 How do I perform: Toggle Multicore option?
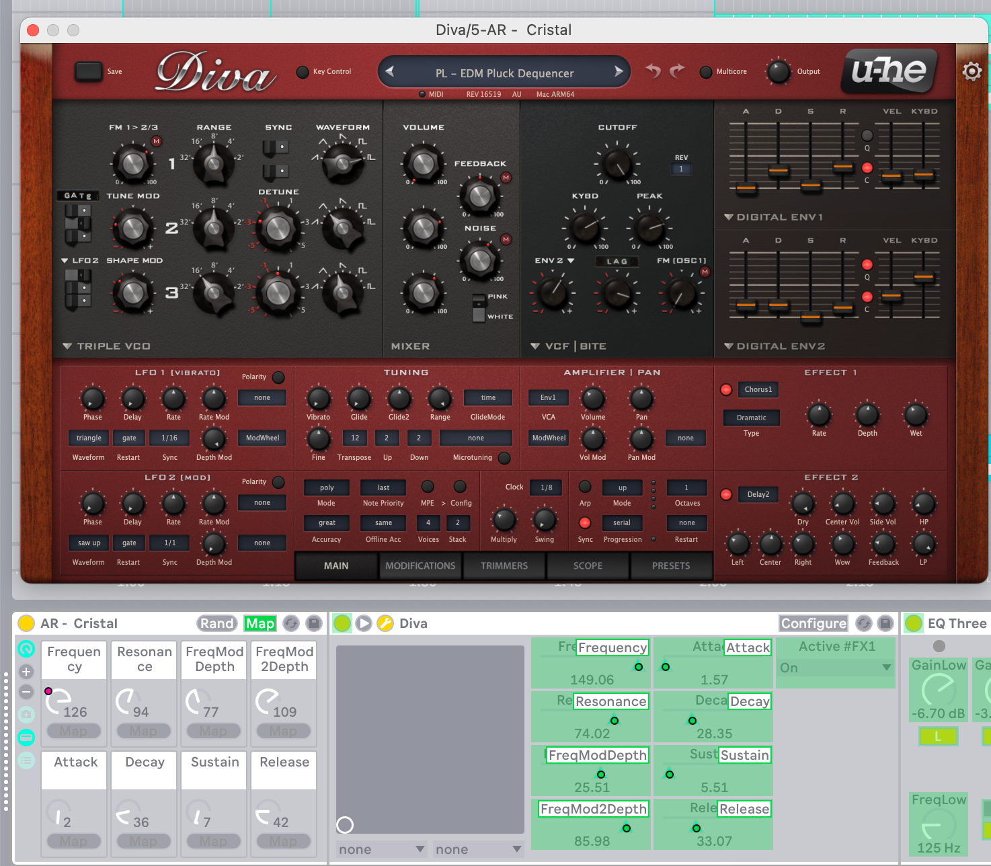[706, 72]
